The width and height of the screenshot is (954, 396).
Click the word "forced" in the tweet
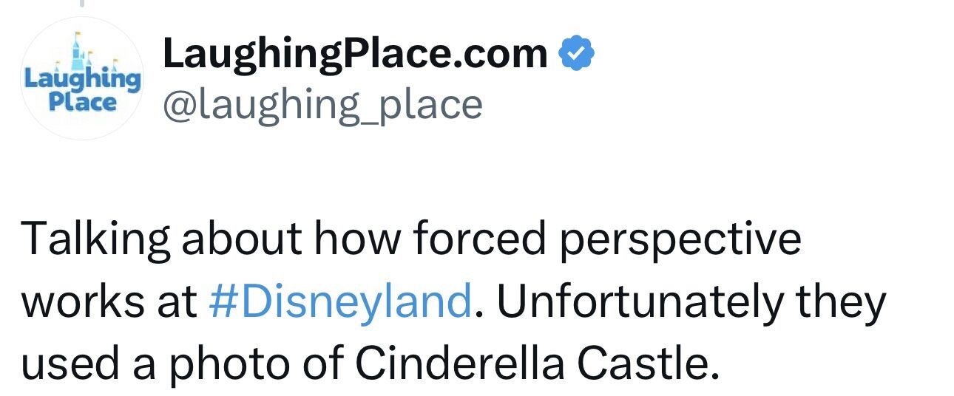pyautogui.click(x=471, y=240)
